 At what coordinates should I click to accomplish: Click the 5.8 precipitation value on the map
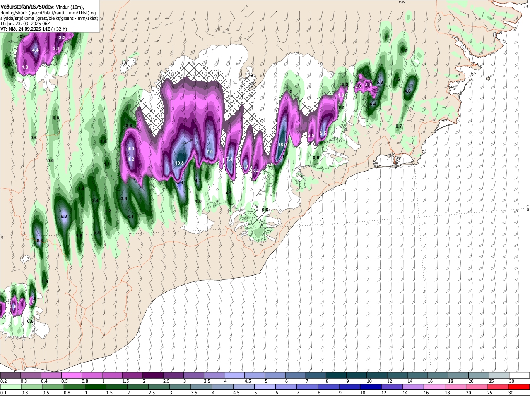point(380,83)
